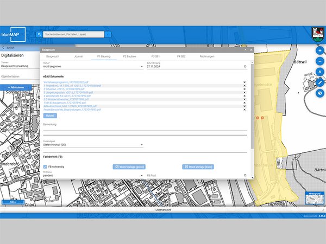Remove the 2 Situation pdf document
The width and height of the screenshot is (326, 244).
pyautogui.click(x=244, y=89)
